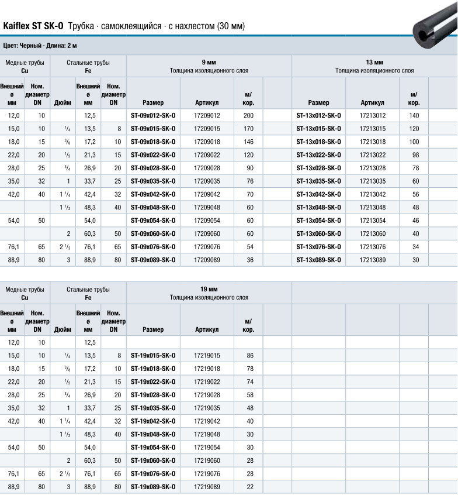Click the value 140 for ST-13x012-SK-0
The height and width of the screenshot is (495, 458).
pos(414,115)
